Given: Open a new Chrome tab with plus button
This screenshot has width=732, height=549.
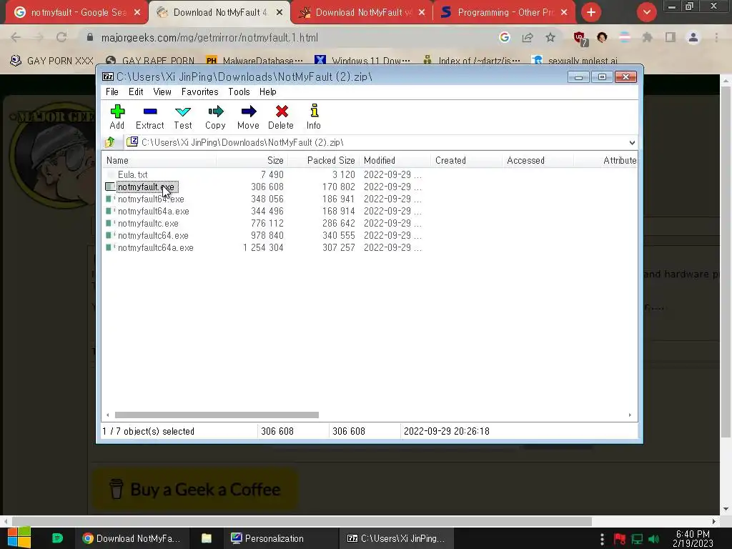Looking at the screenshot, I should click(591, 13).
